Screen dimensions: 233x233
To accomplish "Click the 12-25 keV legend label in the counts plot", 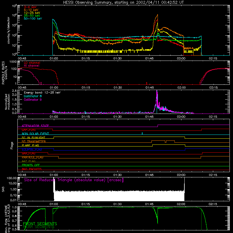I will pyautogui.click(x=32, y=13).
